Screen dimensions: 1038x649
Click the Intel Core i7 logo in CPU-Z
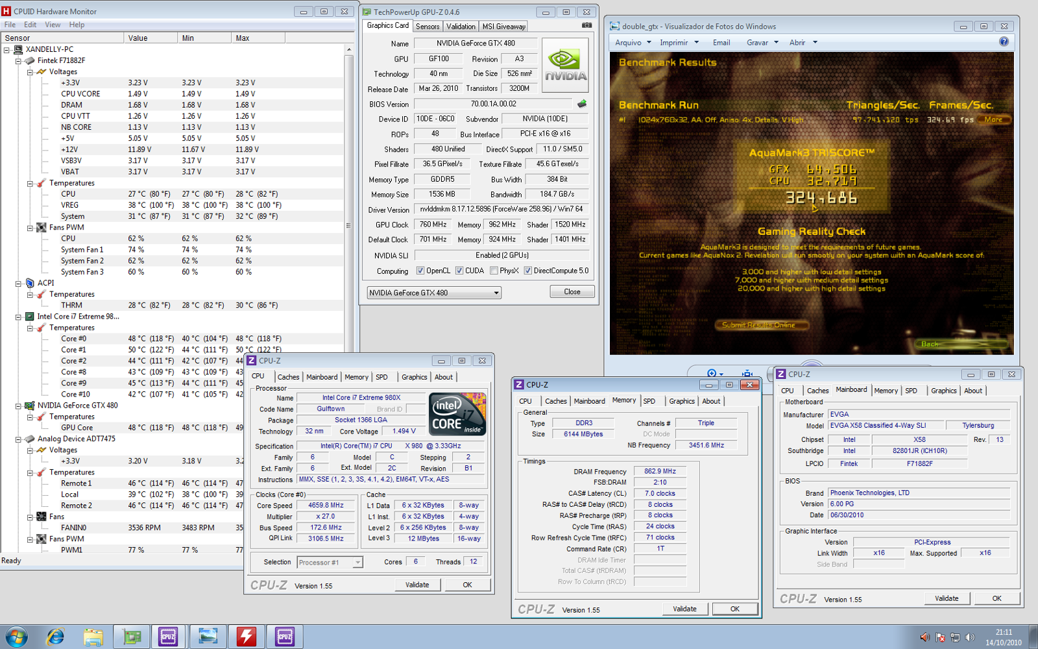457,414
